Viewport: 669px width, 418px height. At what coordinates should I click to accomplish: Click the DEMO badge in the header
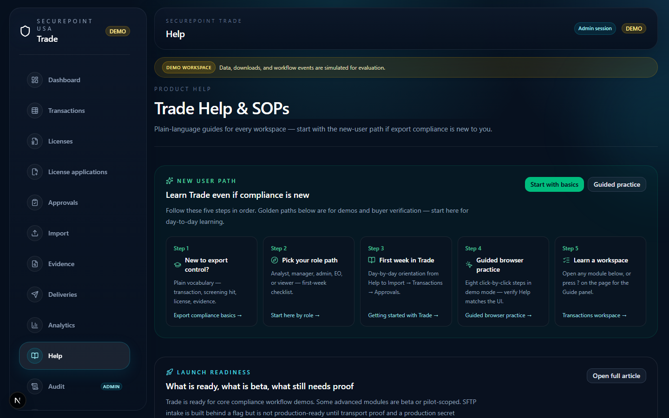634,28
